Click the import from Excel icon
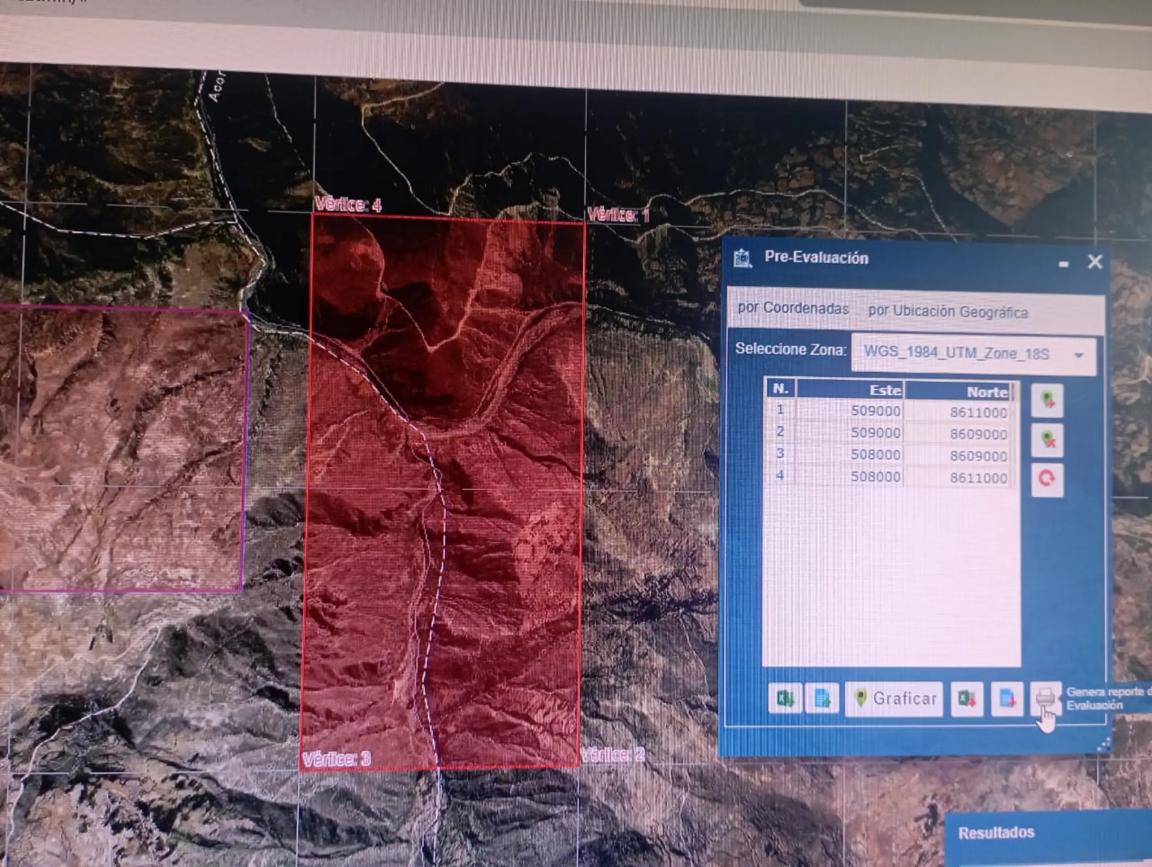The height and width of the screenshot is (867, 1152). pyautogui.click(x=785, y=698)
